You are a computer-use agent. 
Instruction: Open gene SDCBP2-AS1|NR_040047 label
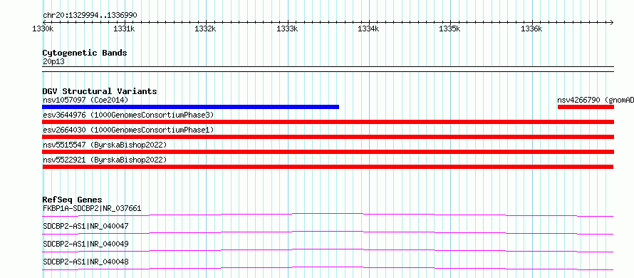[85, 226]
